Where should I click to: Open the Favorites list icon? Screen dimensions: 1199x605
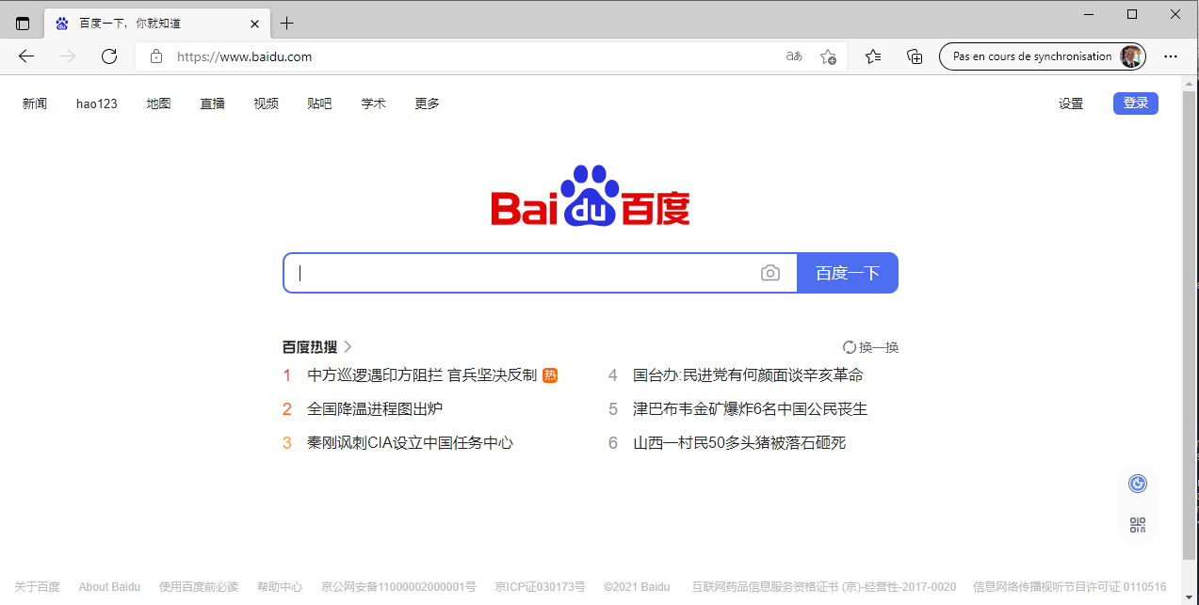click(873, 56)
